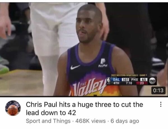
Task: Click the 6 days ago upload date
Action: pyautogui.click(x=125, y=121)
